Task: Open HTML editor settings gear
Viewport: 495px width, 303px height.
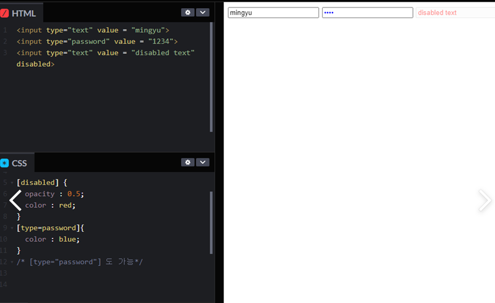Action: click(x=187, y=12)
